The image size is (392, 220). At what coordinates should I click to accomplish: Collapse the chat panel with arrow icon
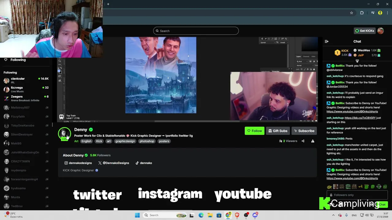click(x=326, y=41)
